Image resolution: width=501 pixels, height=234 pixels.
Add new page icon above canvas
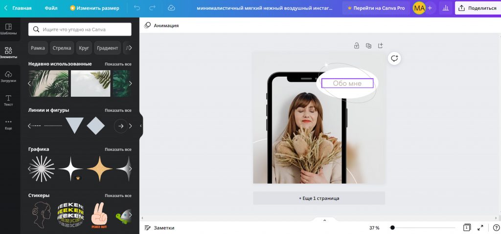[x=380, y=45]
